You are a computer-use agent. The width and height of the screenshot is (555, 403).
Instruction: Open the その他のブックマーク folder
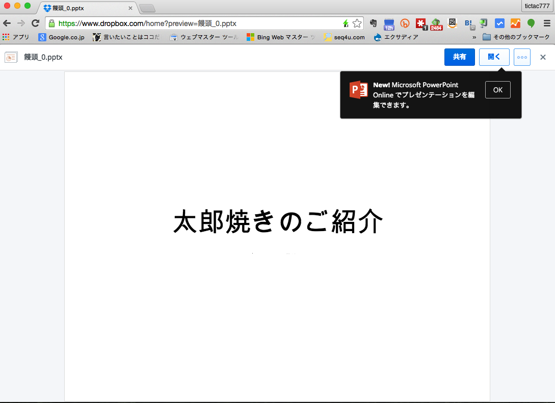[x=516, y=37]
